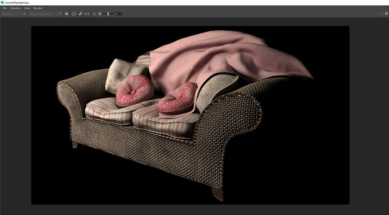Screen dimensions: 389x215
Task: Click the rendered sofa image viewport
Action: [x=190, y=115]
